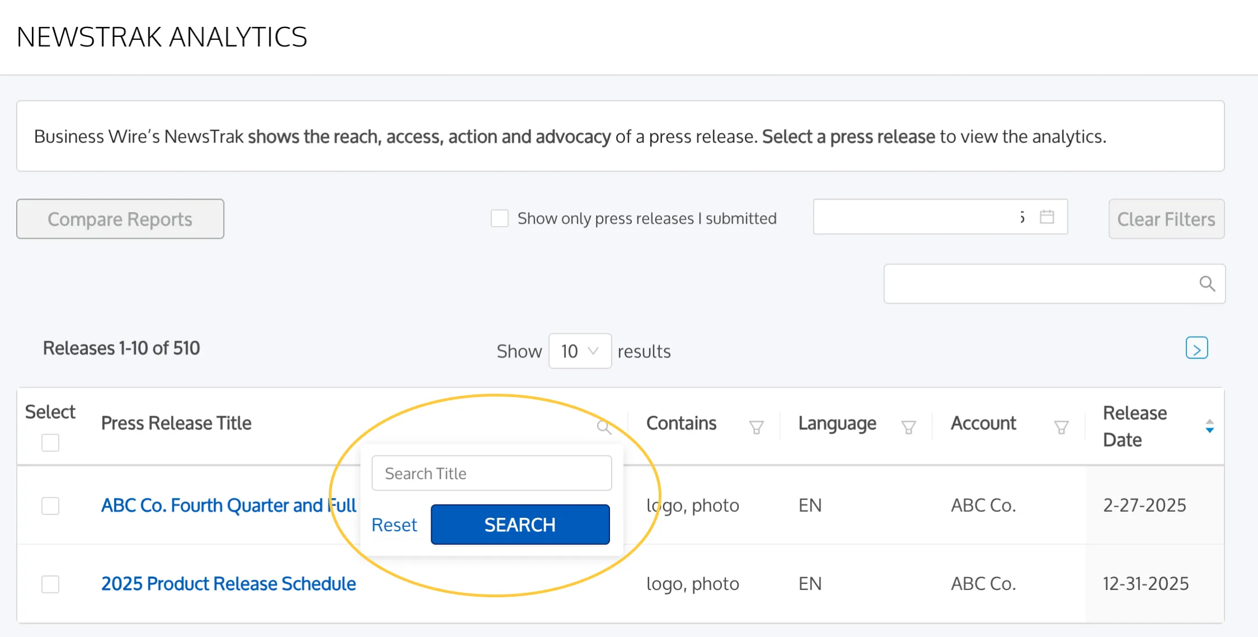1258x637 pixels.
Task: Open the Language column filter icon
Action: (909, 428)
